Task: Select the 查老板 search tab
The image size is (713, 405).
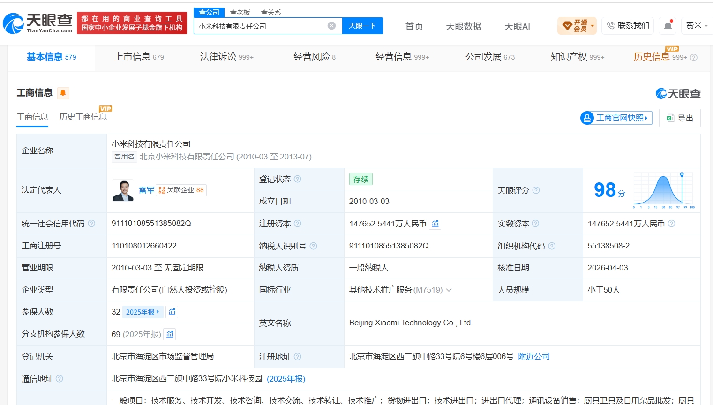Action: 240,12
